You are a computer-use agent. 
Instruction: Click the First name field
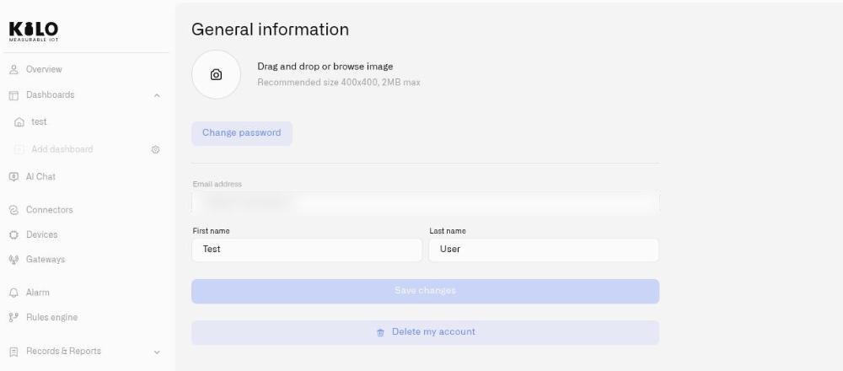pyautogui.click(x=307, y=250)
